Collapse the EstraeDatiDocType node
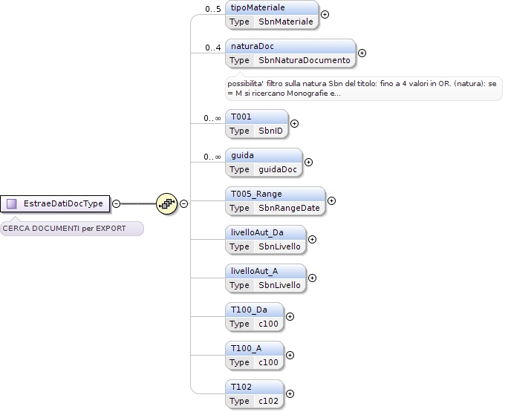Viewport: 508px width, 412px height. (x=116, y=203)
